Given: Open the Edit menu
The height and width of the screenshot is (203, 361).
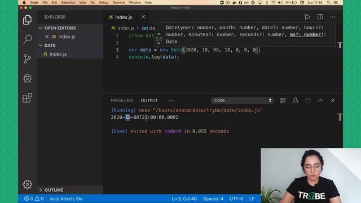Looking at the screenshot, I should coord(54,2).
